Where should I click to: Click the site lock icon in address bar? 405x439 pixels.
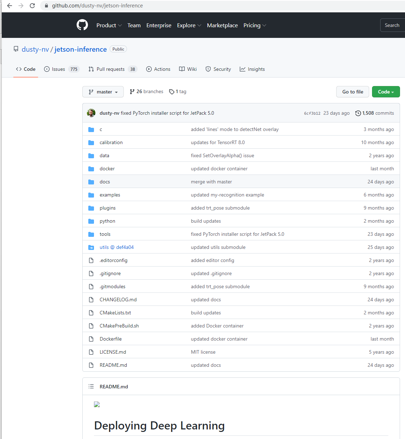pyautogui.click(x=46, y=6)
